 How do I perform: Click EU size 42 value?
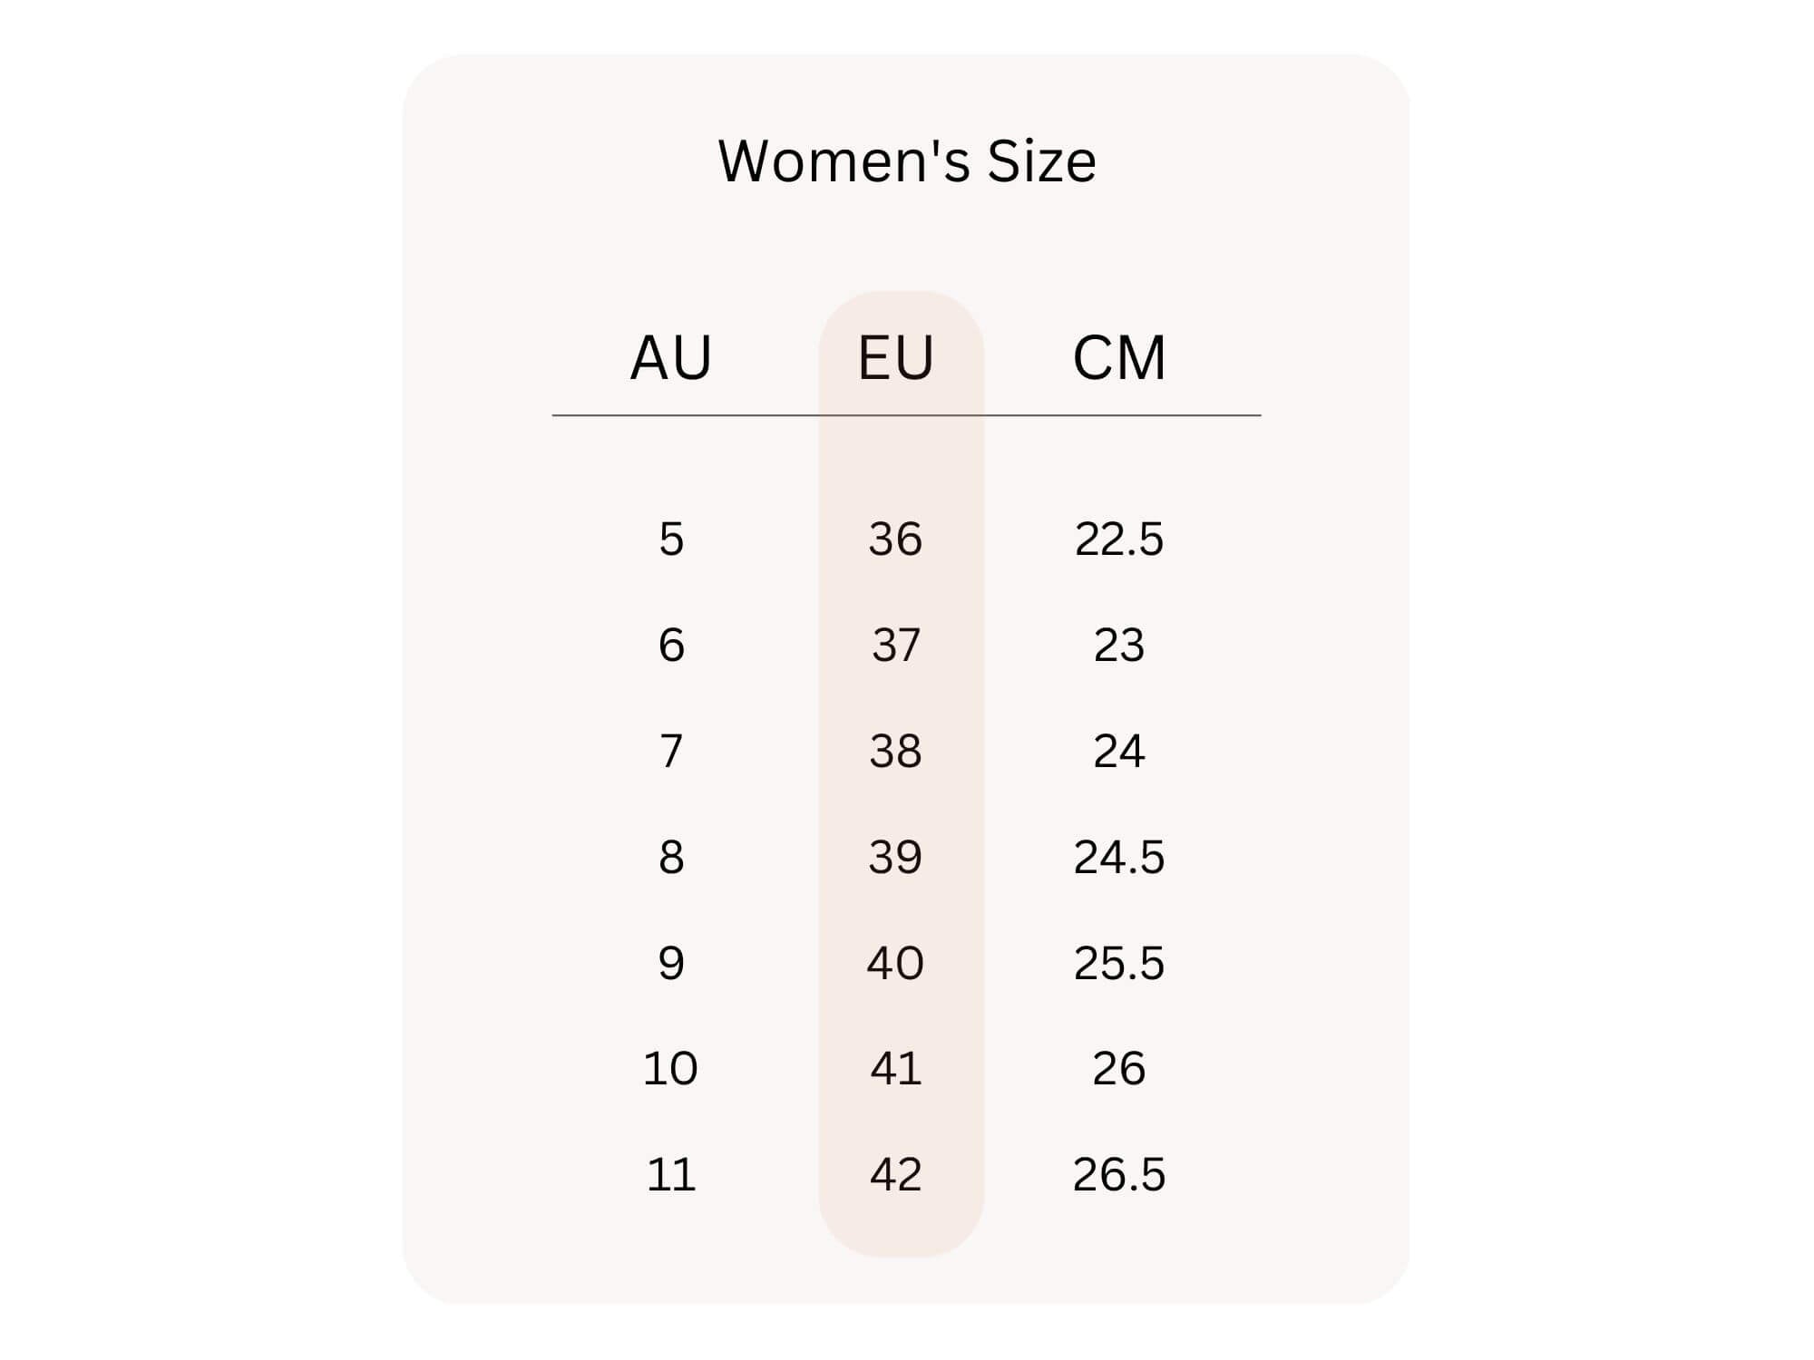(896, 1175)
